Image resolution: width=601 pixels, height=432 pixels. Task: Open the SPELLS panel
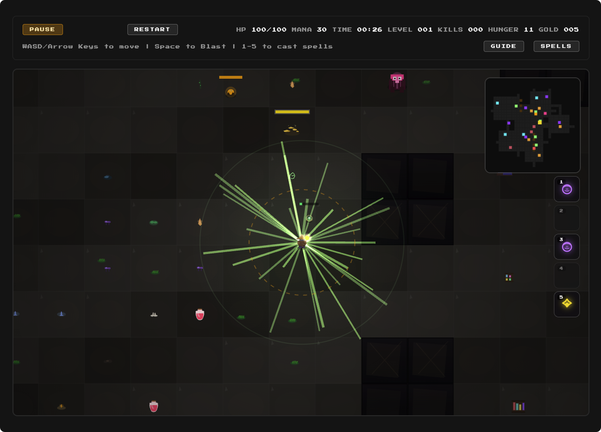pyautogui.click(x=556, y=47)
